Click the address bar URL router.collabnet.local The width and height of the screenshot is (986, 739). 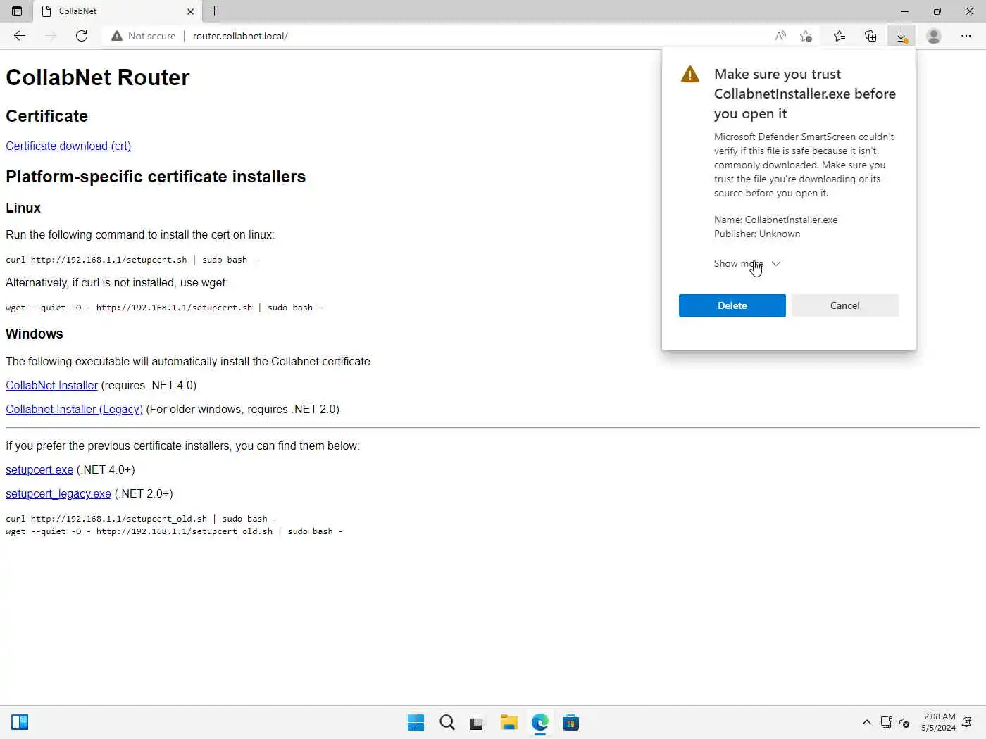240,36
